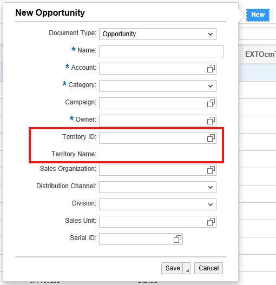Open value help icon for Owner field
Viewport: 276px width, 285px height.
tap(211, 121)
